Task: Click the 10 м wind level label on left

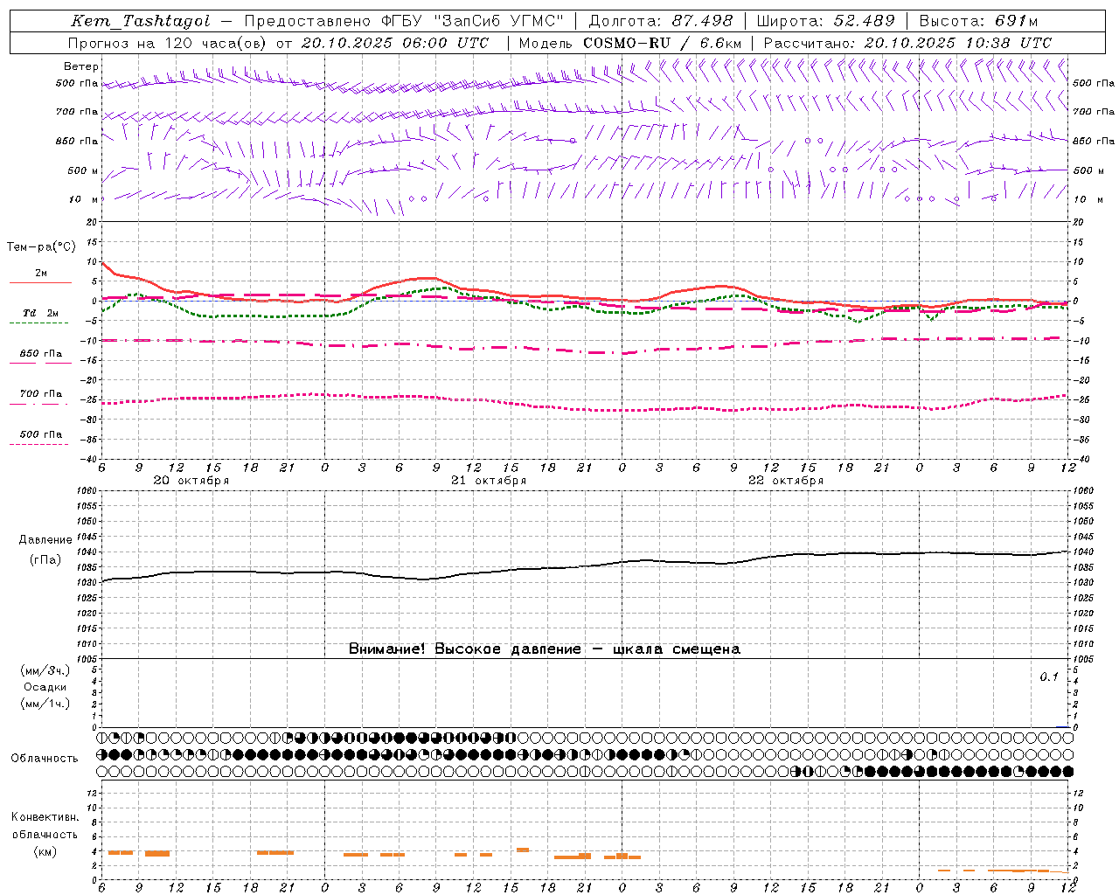Action: 84,199
